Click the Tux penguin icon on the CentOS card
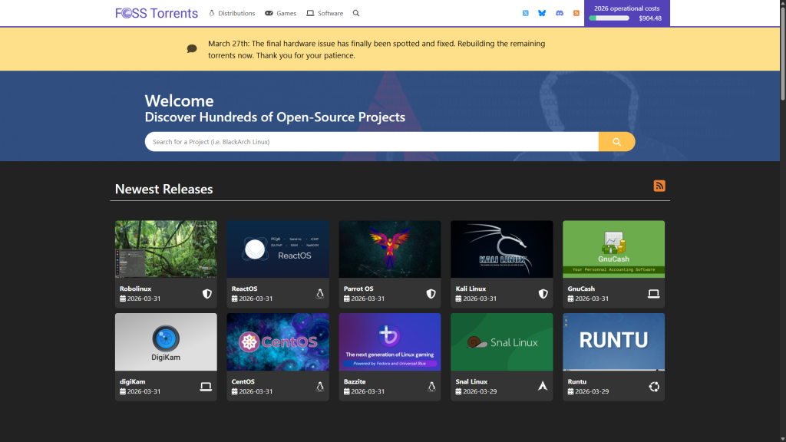The height and width of the screenshot is (442, 786). point(319,387)
